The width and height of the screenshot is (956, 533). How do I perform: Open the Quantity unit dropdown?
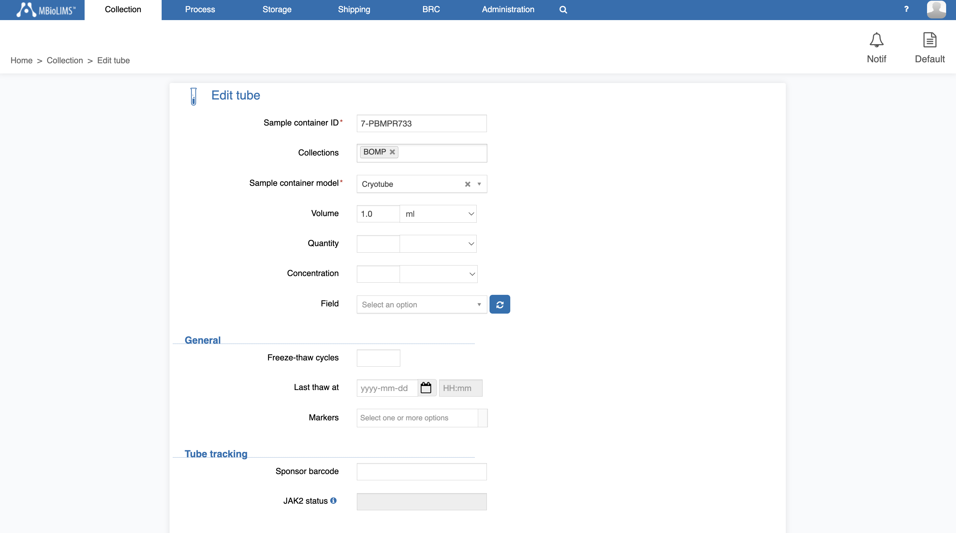click(438, 244)
